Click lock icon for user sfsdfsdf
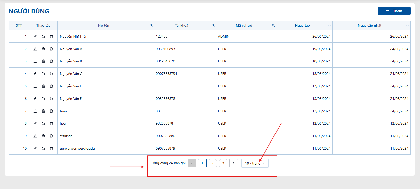 click(43, 136)
